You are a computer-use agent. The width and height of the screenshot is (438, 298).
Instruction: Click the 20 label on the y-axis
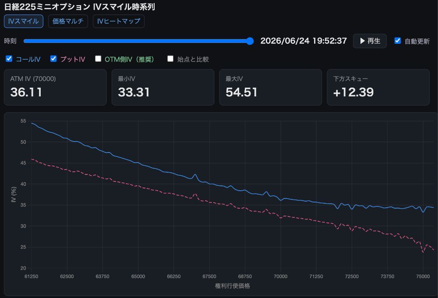pos(23,268)
